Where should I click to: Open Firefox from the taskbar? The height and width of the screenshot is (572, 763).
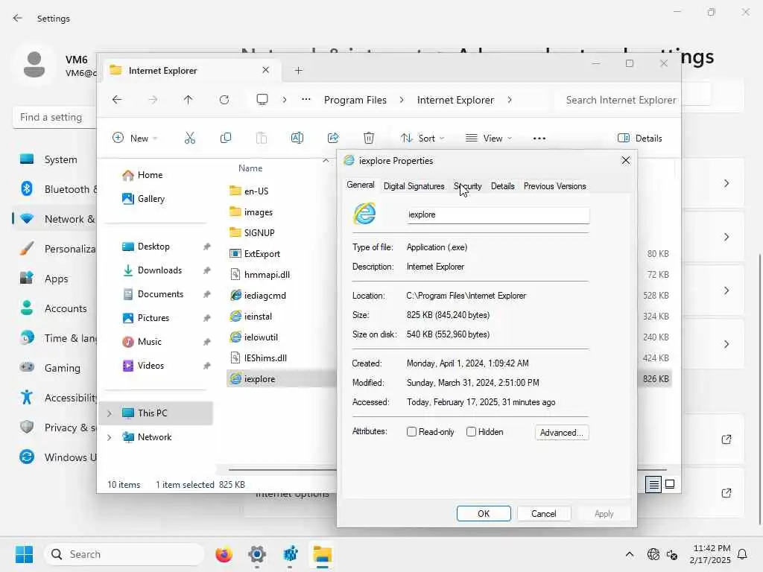(224, 554)
